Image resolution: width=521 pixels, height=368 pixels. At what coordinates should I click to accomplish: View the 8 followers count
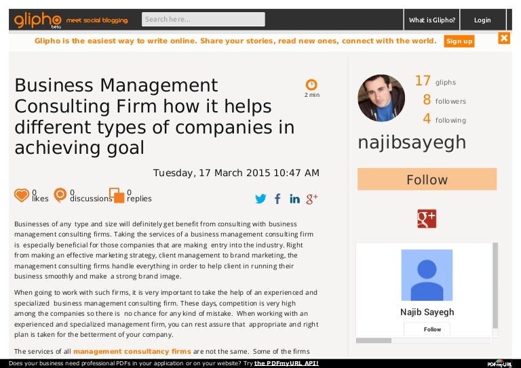coord(444,100)
